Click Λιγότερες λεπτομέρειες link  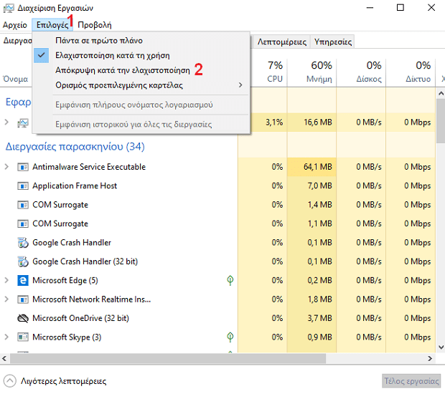[64, 381]
